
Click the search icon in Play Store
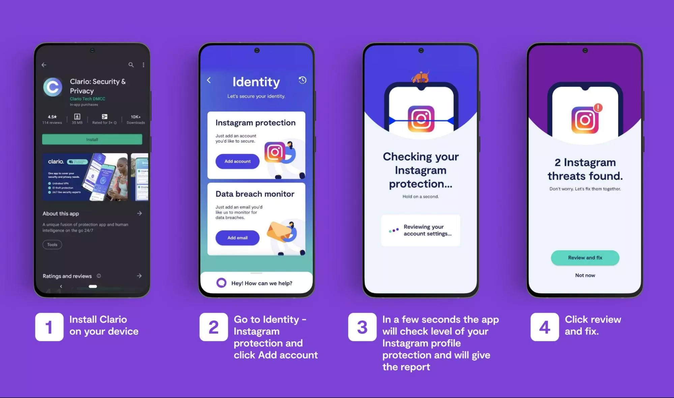(131, 64)
